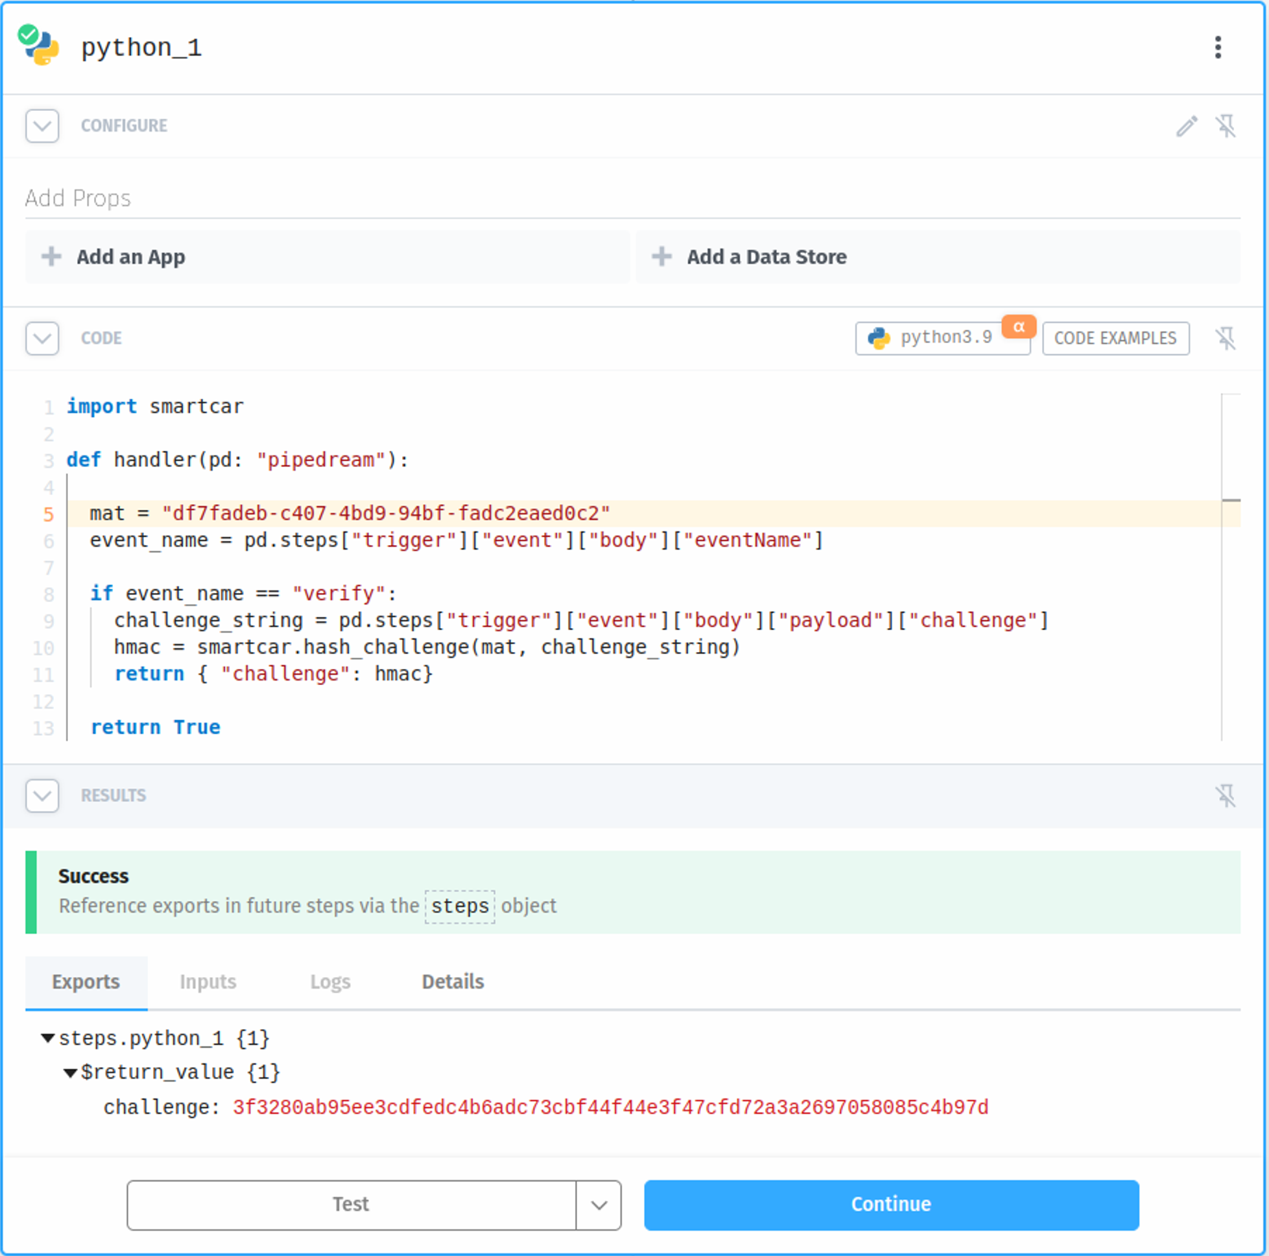Viewport: 1269px width, 1256px height.
Task: Switch to the Details tab
Action: (453, 982)
